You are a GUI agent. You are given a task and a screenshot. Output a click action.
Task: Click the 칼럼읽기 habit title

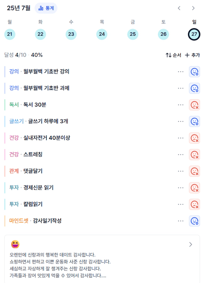[33, 204]
